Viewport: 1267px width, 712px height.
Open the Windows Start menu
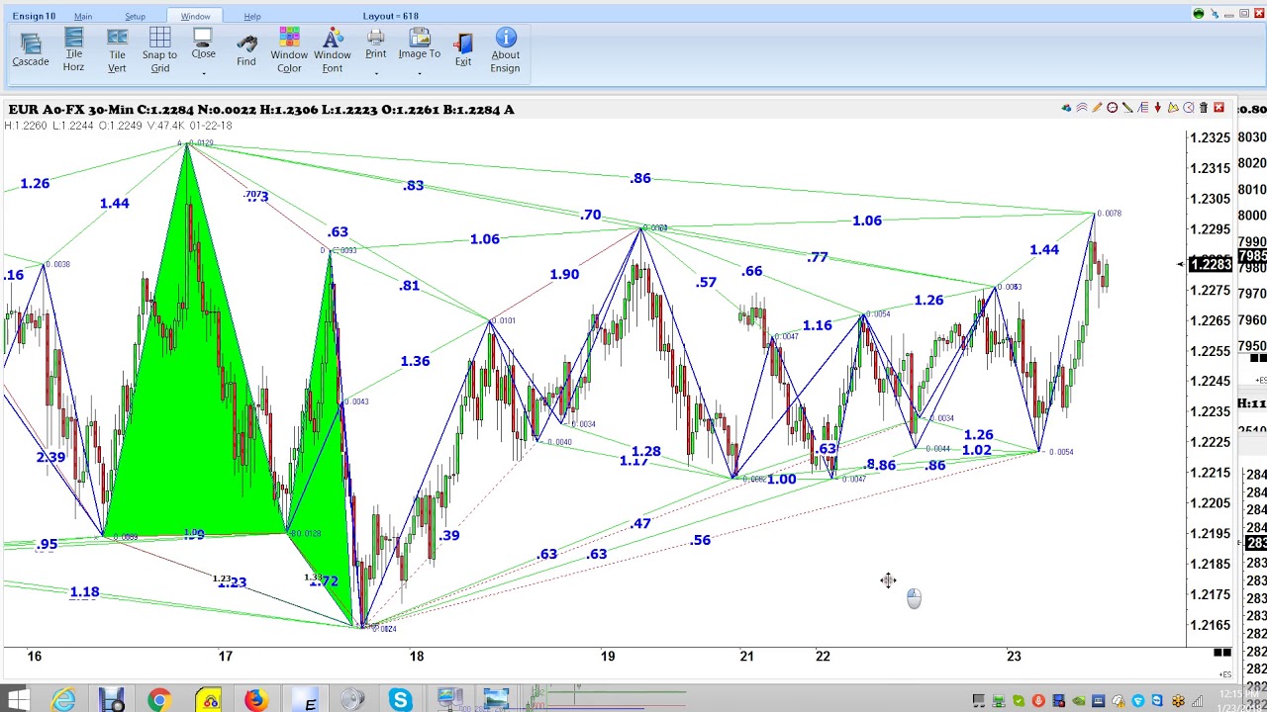pos(18,701)
